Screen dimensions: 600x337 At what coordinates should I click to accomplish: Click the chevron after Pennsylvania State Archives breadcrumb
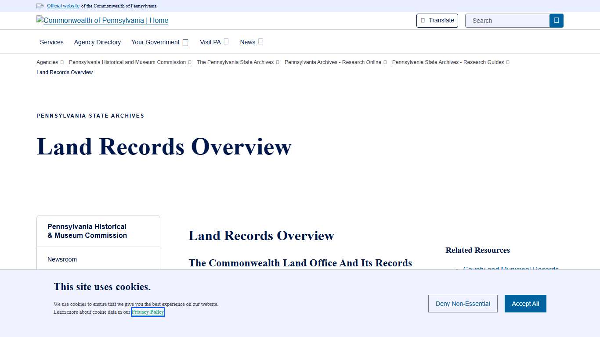coord(277,62)
